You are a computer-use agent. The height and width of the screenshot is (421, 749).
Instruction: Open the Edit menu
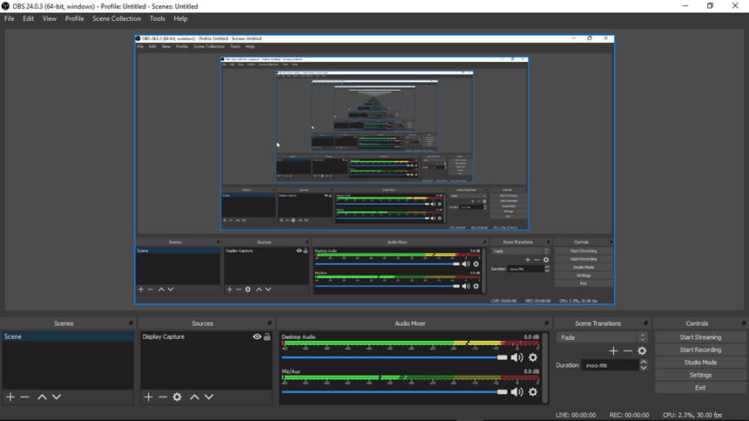click(x=28, y=18)
